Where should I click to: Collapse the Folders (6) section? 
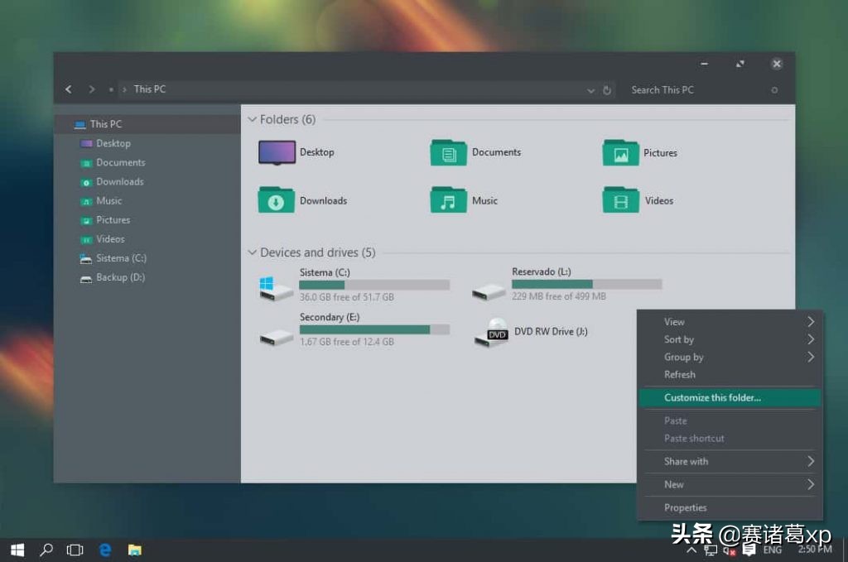coord(251,119)
